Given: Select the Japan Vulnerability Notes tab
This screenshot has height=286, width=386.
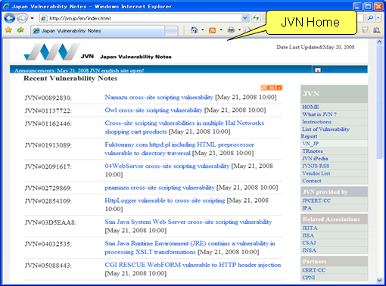Looking at the screenshot, I should tap(98, 31).
